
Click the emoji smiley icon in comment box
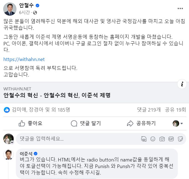pyautogui.click(x=153, y=139)
